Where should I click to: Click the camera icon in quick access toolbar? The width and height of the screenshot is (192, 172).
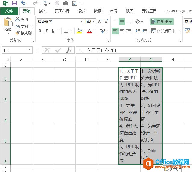tap(66, 3)
